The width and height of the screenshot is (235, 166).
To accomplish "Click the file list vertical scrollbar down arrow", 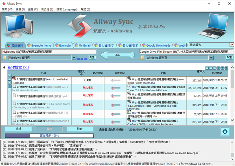I will 232,120.
